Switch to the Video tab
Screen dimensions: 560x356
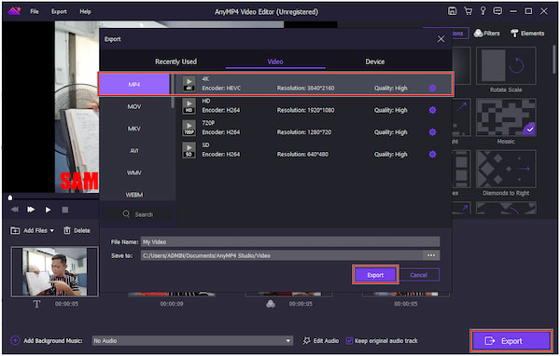point(275,62)
